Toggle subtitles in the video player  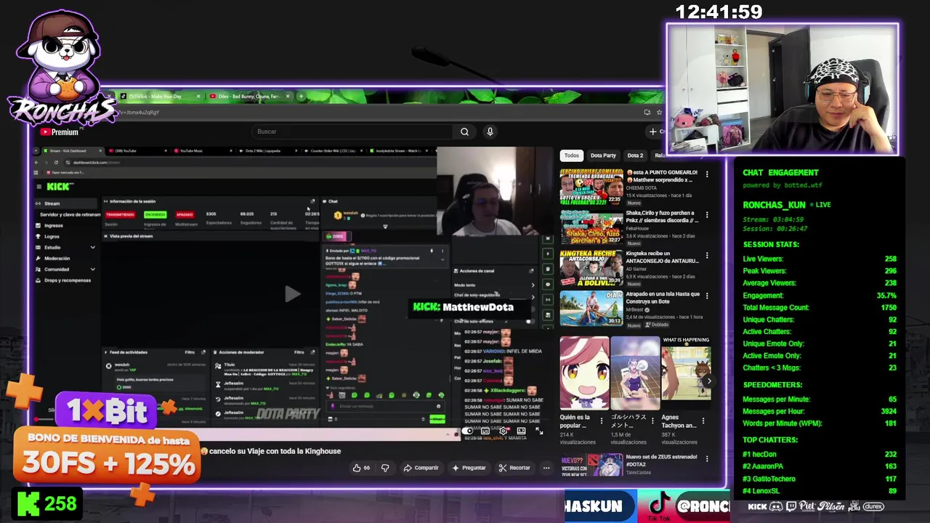[486, 431]
